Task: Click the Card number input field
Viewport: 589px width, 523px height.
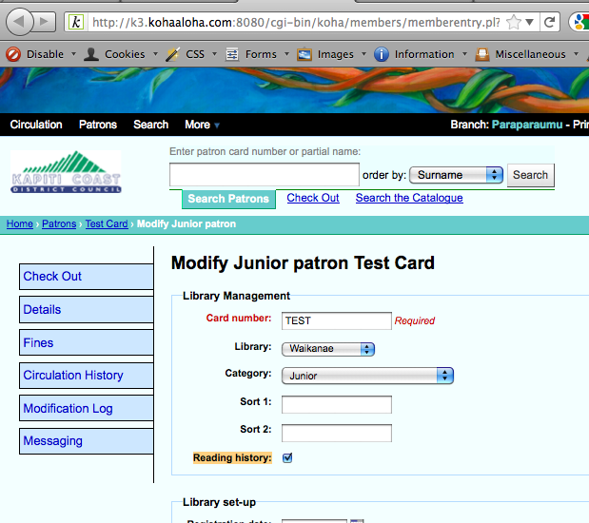Action: pyautogui.click(x=337, y=321)
